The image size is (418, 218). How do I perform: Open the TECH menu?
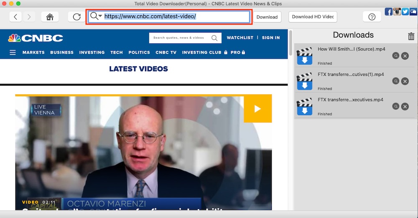[117, 53]
